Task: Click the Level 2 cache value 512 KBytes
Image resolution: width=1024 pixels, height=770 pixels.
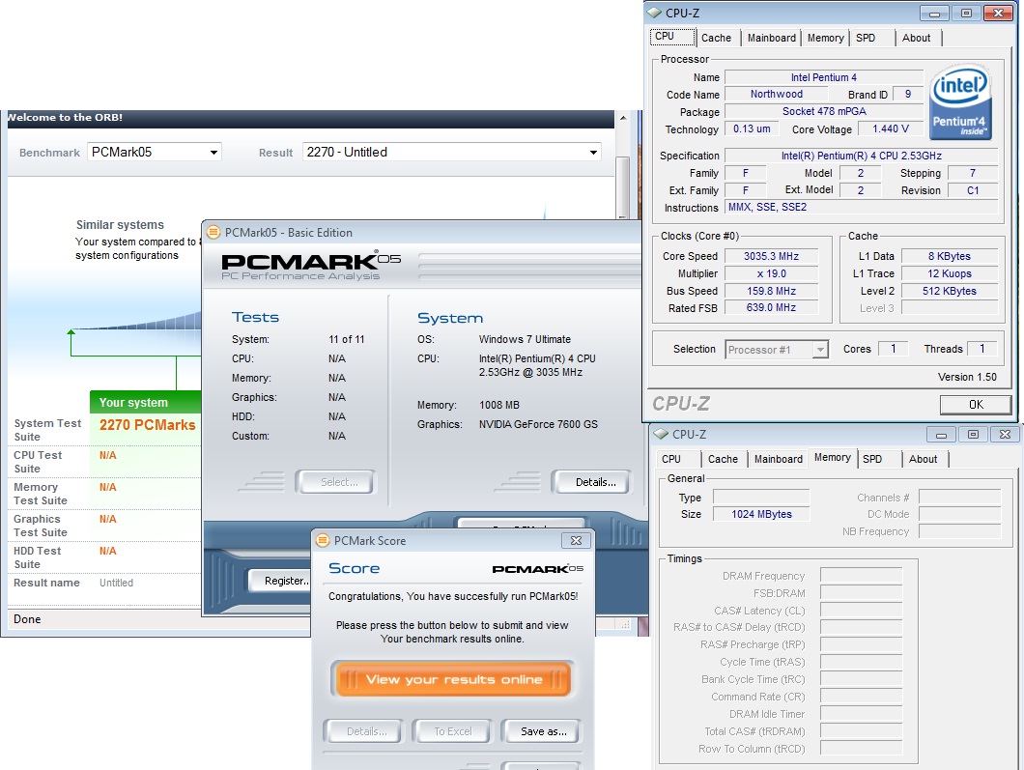Action: coord(949,291)
